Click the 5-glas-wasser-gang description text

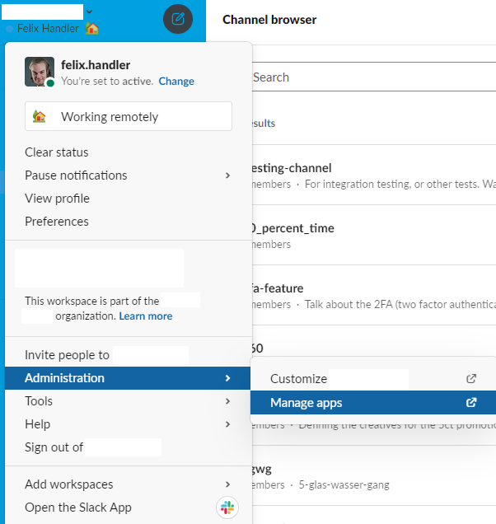tap(344, 485)
